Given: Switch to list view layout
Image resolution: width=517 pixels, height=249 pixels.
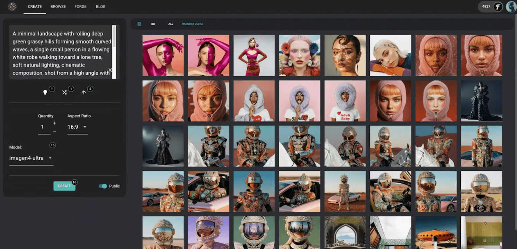Looking at the screenshot, I should point(153,24).
